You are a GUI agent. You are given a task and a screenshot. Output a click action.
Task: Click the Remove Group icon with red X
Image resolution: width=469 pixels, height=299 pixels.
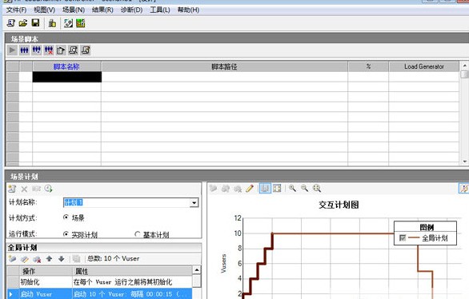49,50
